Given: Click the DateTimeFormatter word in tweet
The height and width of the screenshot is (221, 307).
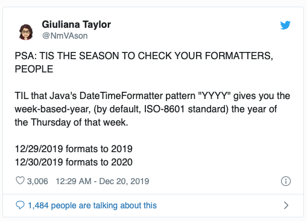Looking at the screenshot, I should point(121,96).
